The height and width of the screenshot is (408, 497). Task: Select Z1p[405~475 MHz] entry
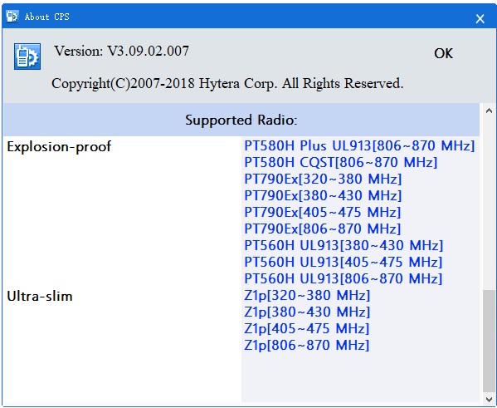click(306, 328)
